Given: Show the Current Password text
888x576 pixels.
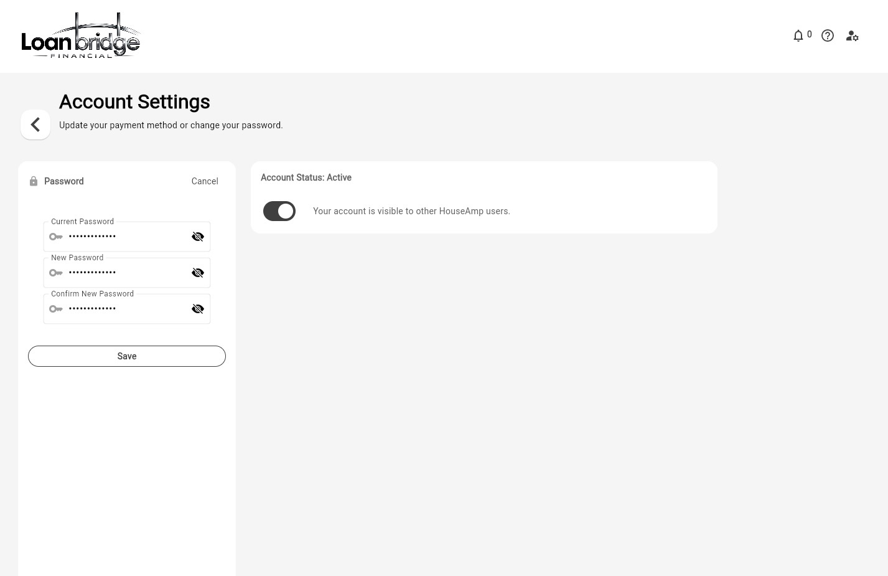Looking at the screenshot, I should coord(198,237).
